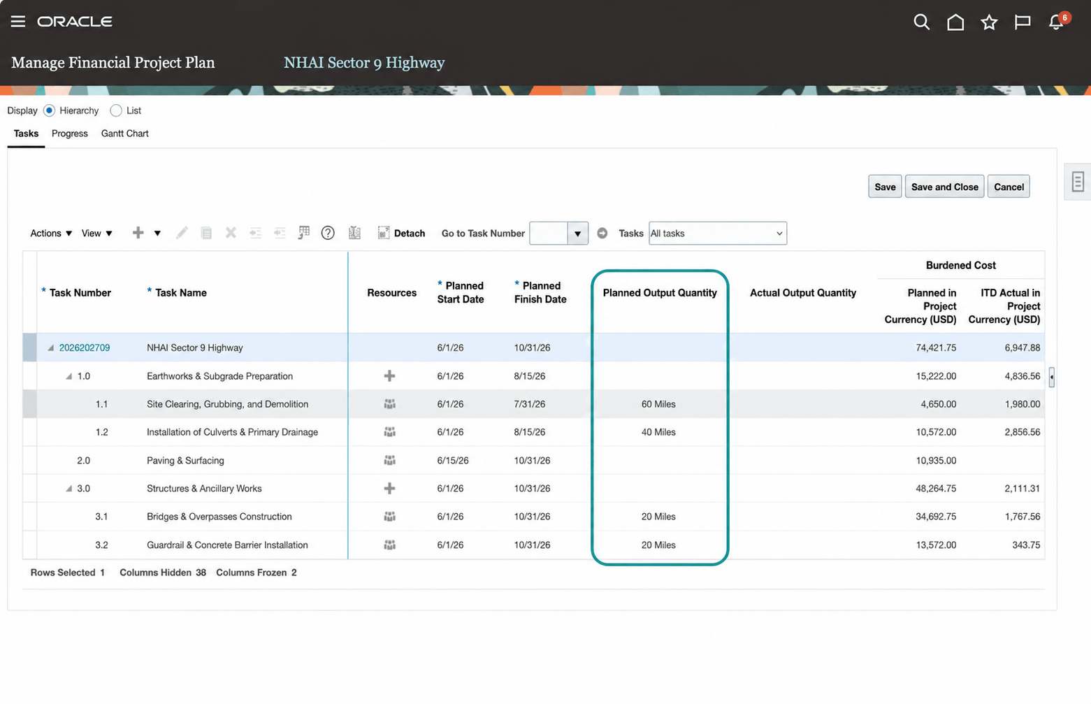Viewport: 1091px width, 704px height.
Task: Click the delete X toolbar icon
Action: click(231, 233)
